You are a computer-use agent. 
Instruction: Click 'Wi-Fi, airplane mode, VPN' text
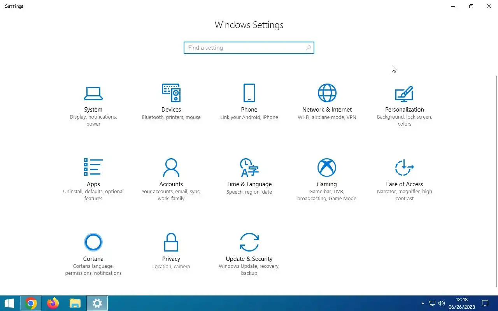coord(327,117)
